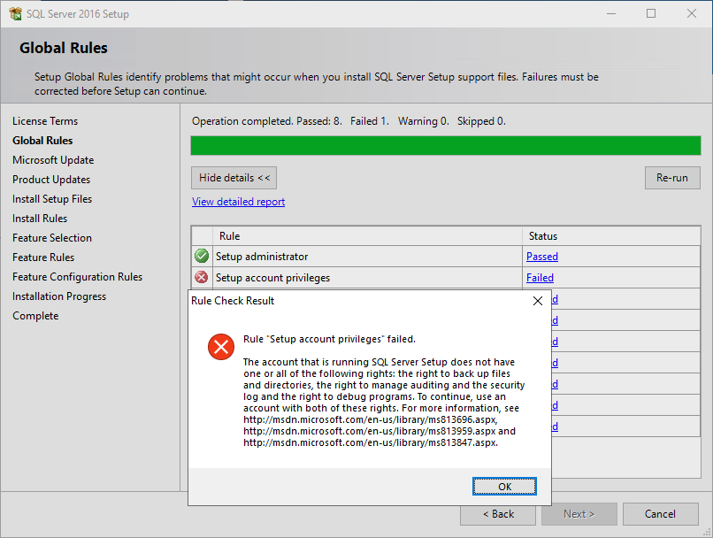Select Feature Selection step in sidebar
The image size is (713, 538).
pos(52,238)
